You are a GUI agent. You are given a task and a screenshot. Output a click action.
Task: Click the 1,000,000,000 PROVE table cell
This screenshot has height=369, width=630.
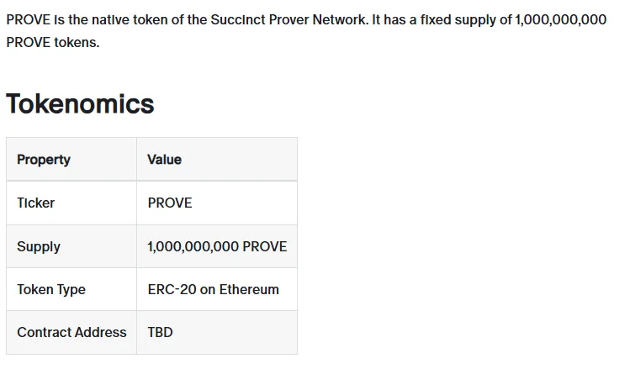[x=217, y=246]
